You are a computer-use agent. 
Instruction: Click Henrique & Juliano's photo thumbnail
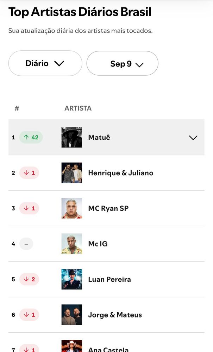[72, 173]
